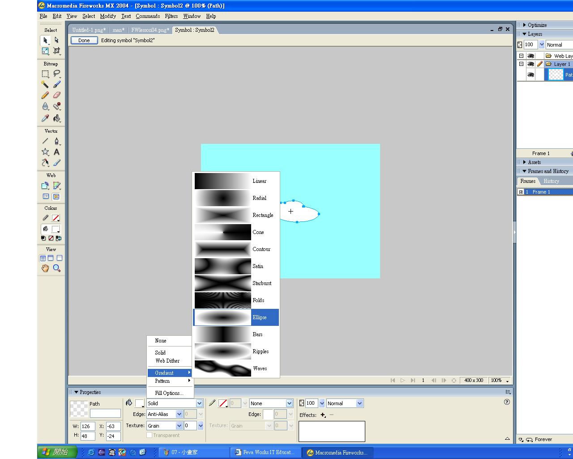Select the Subselection tool
573x459 pixels.
pyautogui.click(x=56, y=40)
